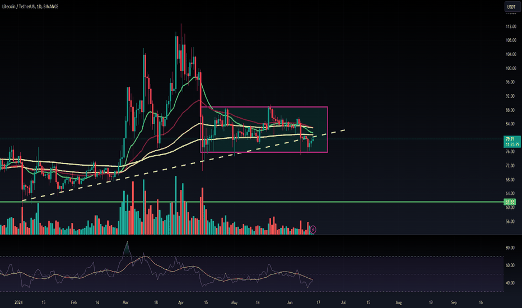Click the green 61.65 price line label
Viewport: 522px width, 308px height.
click(x=510, y=202)
